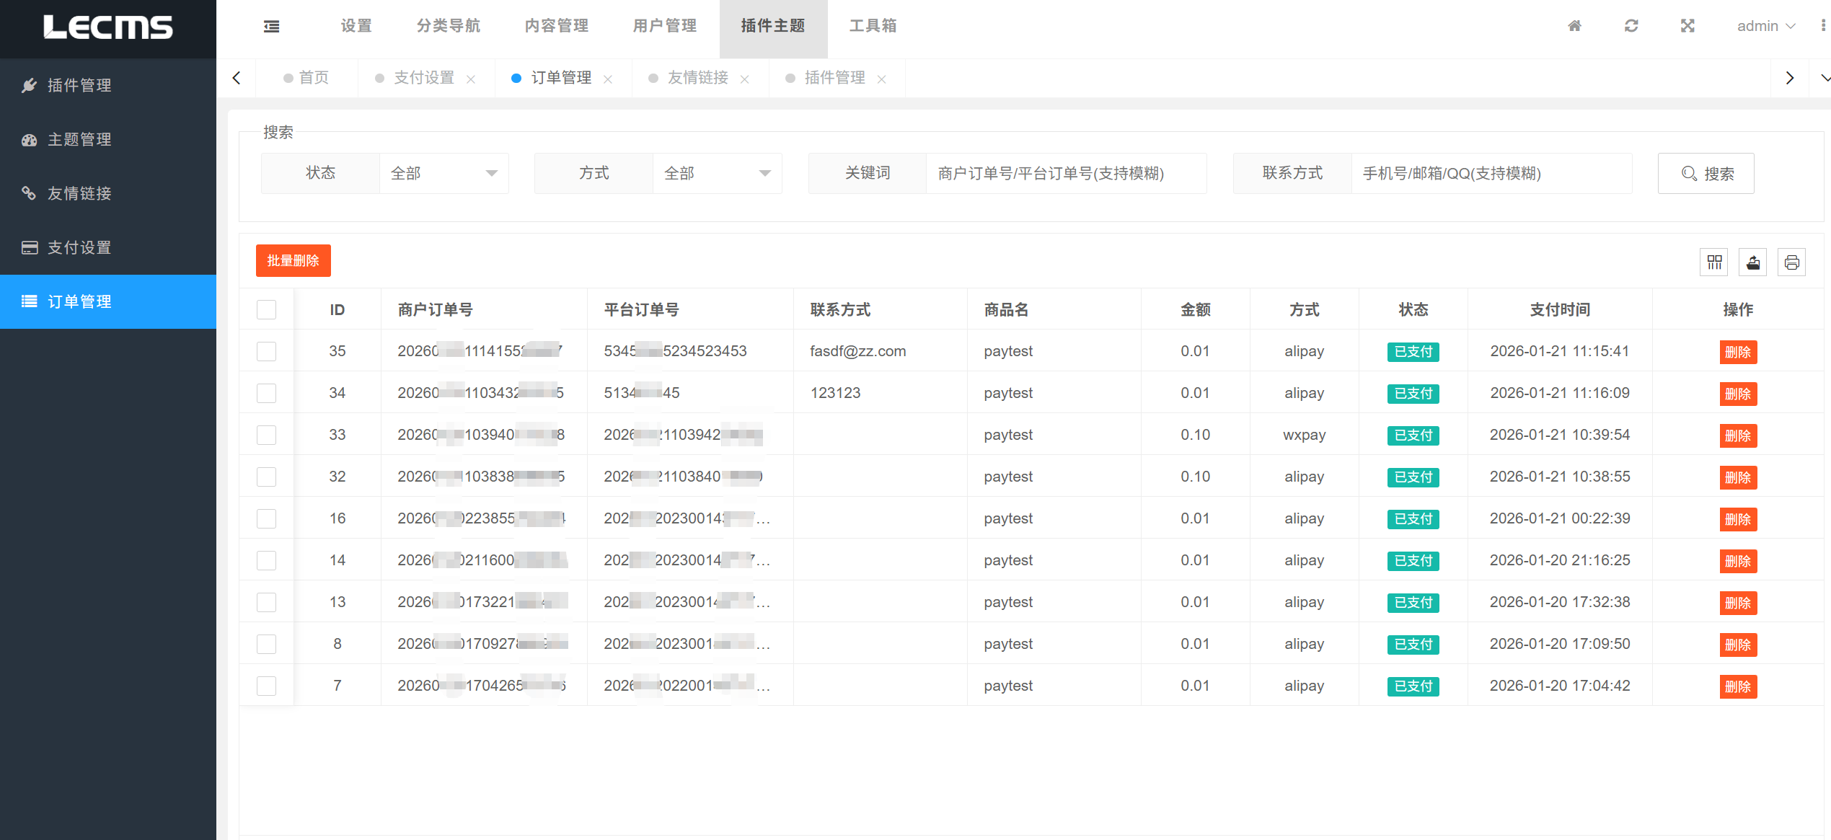Click the 搜索 search button
The width and height of the screenshot is (1831, 840).
[1706, 173]
